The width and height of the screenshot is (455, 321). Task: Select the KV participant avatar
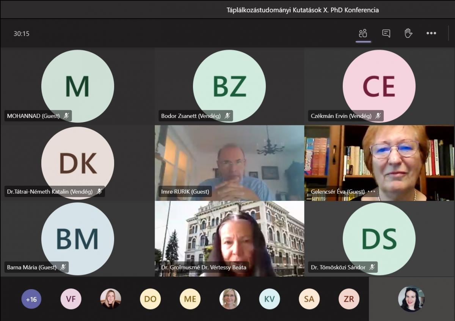pos(270,299)
